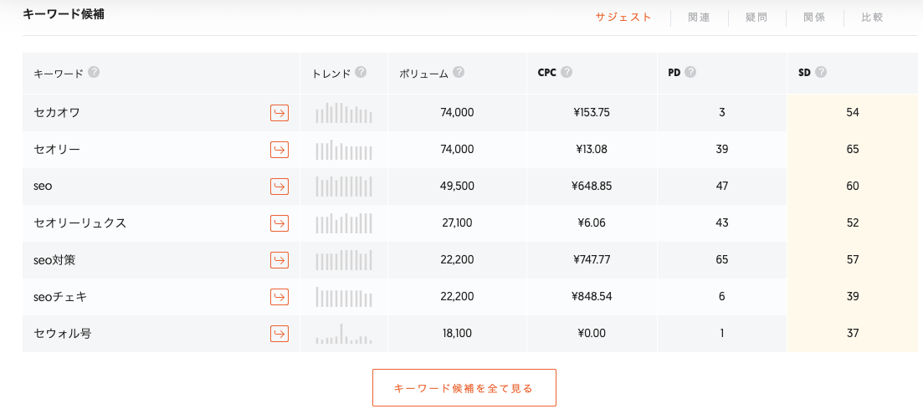This screenshot has width=923, height=409.
Task: Open the arrow icon for セオリーリュクス
Action: (x=279, y=223)
